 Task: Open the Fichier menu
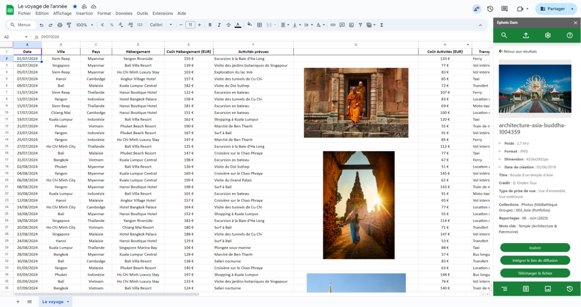pyautogui.click(x=24, y=14)
